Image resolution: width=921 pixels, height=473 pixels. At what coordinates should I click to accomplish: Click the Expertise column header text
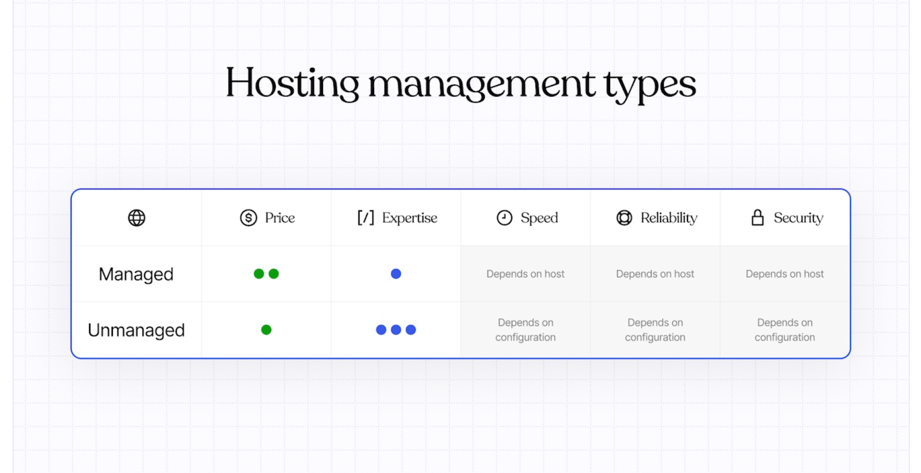[410, 218]
